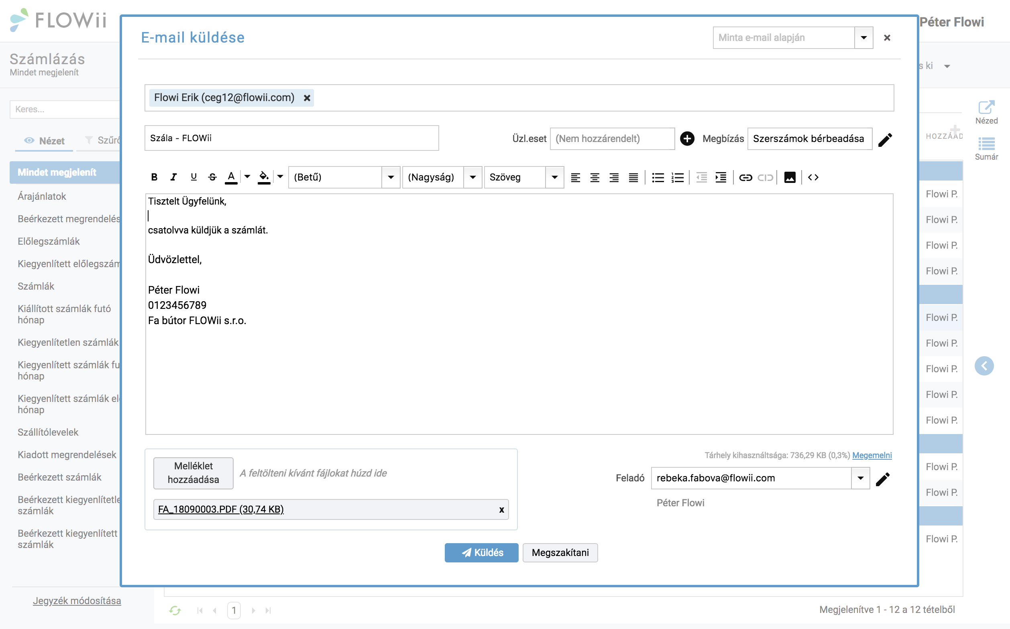Screen dimensions: 1010x629
Task: Select Beérkezett számlák in the sidebar
Action: click(59, 477)
